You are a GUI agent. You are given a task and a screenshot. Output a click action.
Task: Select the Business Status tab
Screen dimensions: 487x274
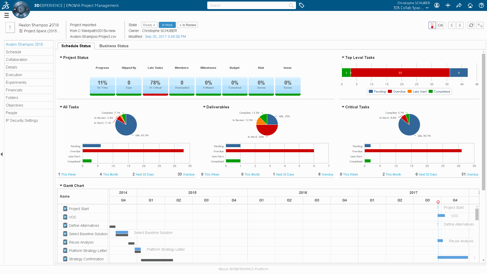coord(114,46)
